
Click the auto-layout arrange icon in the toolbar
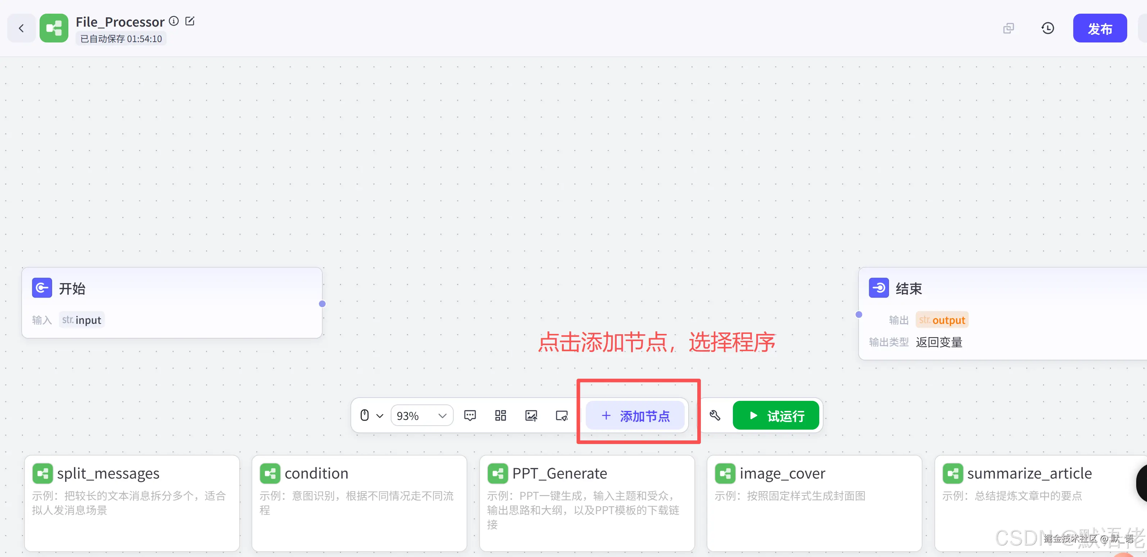(500, 415)
